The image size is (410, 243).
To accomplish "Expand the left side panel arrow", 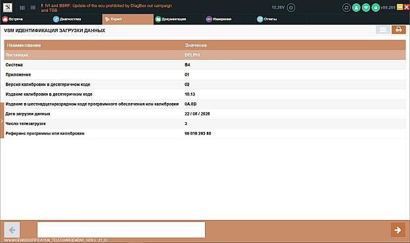I will click(2, 120).
